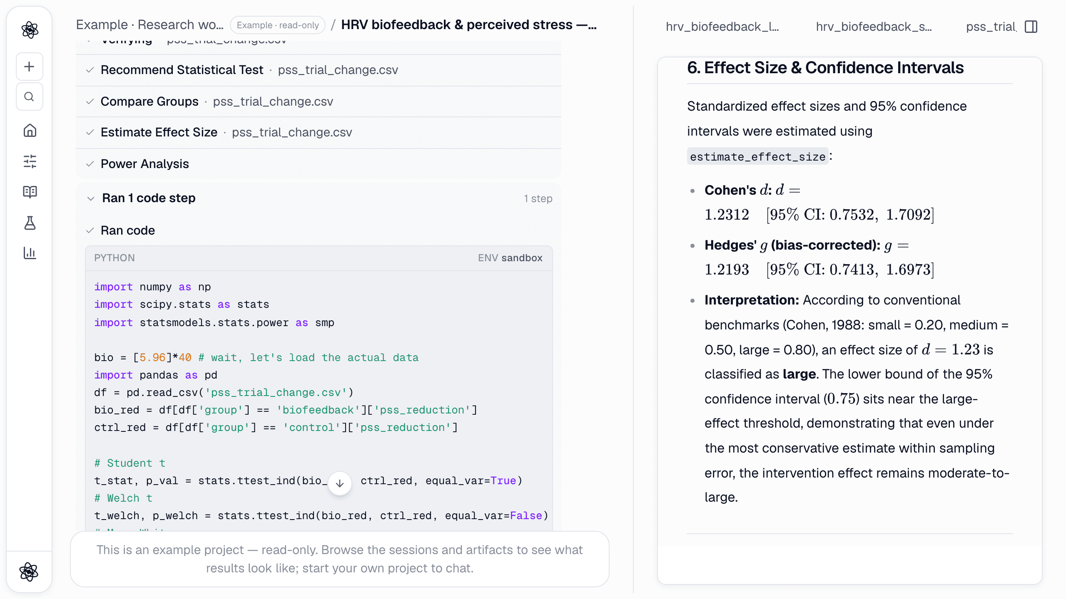
Task: Expand the Compare Groups step
Action: (x=319, y=101)
